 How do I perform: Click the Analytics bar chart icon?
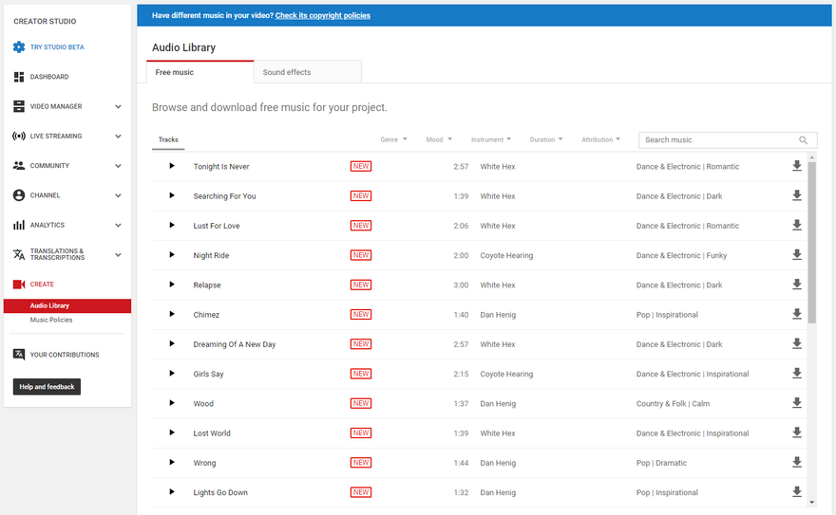coord(19,225)
